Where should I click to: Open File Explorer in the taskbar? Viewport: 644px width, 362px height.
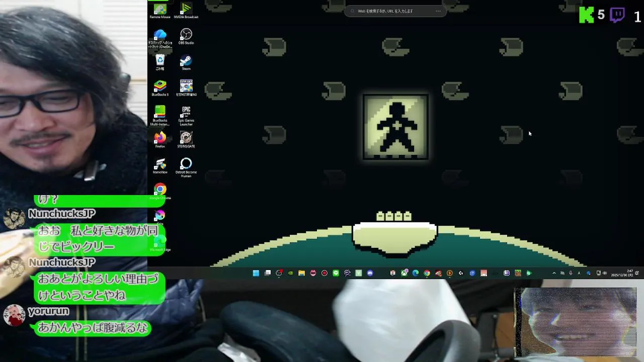[x=301, y=273]
